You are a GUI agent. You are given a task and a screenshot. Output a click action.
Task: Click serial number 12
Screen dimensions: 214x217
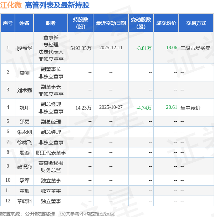(8, 201)
